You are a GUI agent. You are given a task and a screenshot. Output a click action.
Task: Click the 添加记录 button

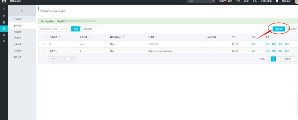(279, 29)
